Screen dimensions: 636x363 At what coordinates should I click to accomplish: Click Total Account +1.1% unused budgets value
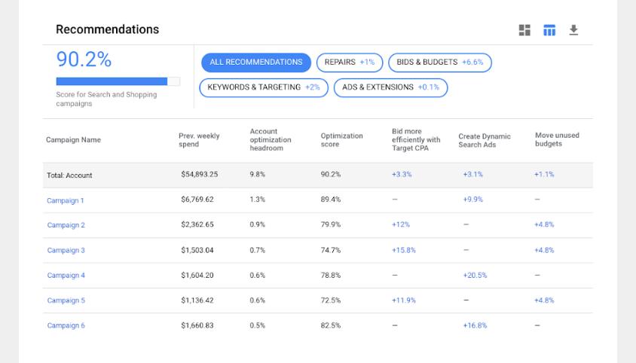(x=544, y=175)
